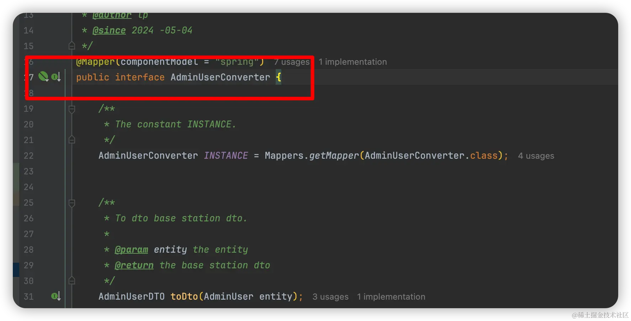Click the AdminUserConverter interface name on line 17
The height and width of the screenshot is (321, 631).
coord(220,77)
